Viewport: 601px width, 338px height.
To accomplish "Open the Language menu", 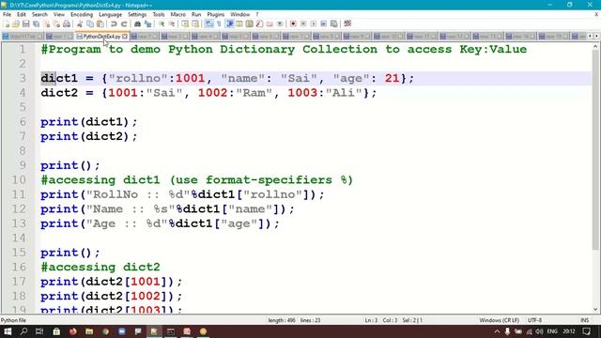I will tap(110, 15).
